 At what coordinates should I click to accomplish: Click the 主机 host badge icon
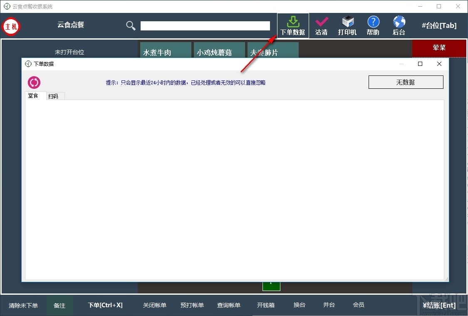[11, 26]
